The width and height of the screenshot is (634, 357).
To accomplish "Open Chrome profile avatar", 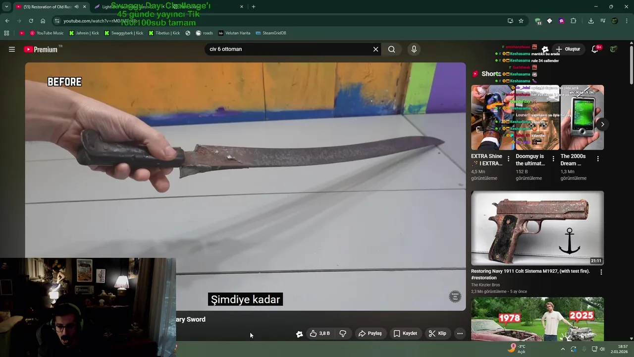I will click(615, 21).
